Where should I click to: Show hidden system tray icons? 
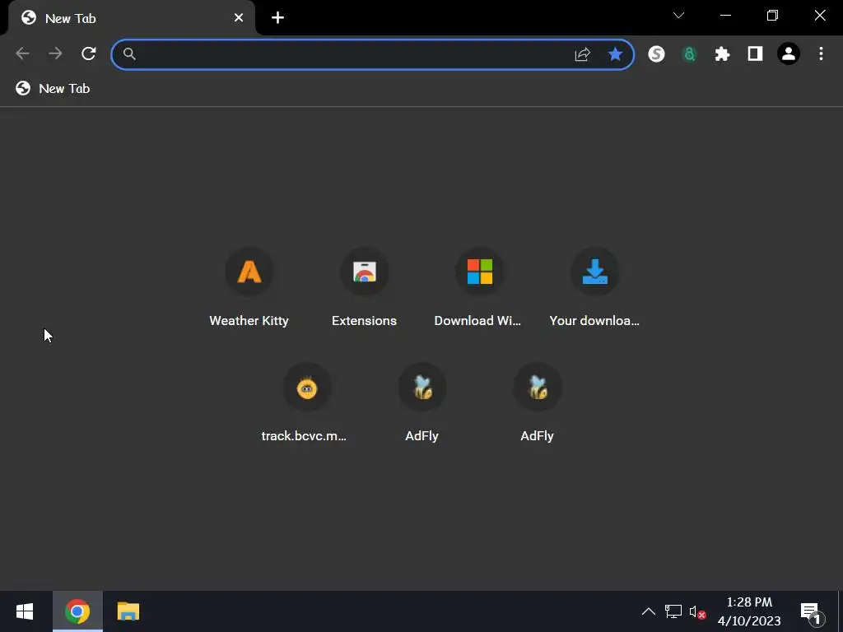click(649, 611)
